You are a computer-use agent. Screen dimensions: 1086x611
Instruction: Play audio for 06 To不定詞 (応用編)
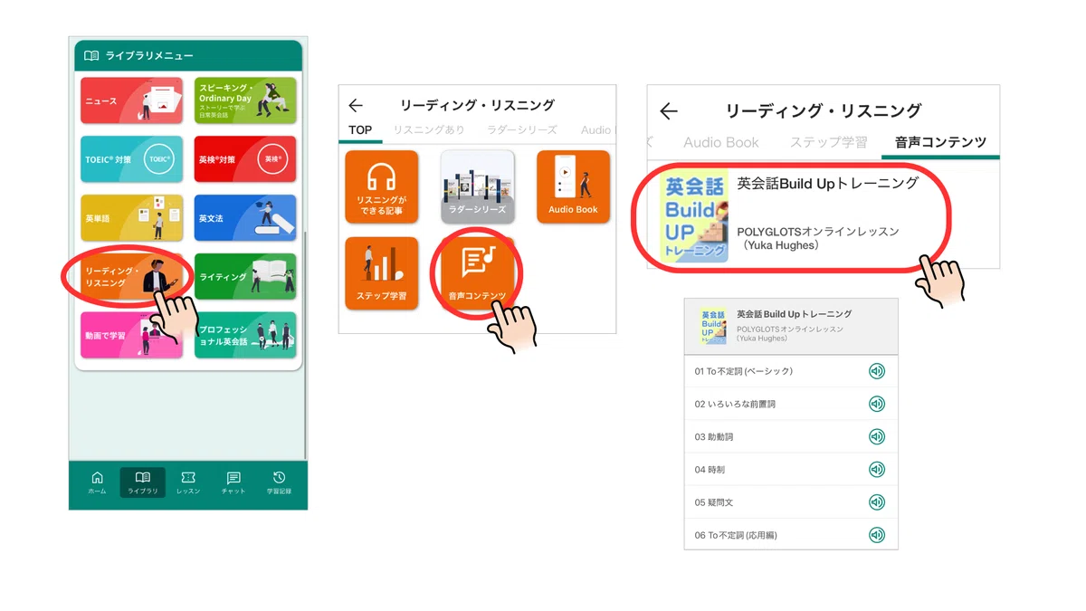[876, 535]
